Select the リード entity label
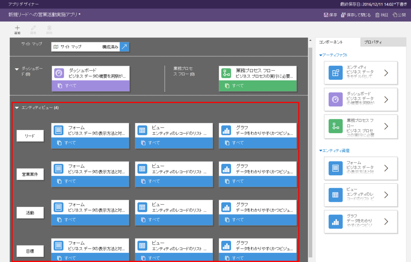The width and height of the screenshot is (411, 262). tap(30, 136)
